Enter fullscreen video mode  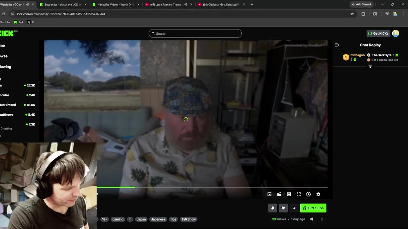coord(299,194)
